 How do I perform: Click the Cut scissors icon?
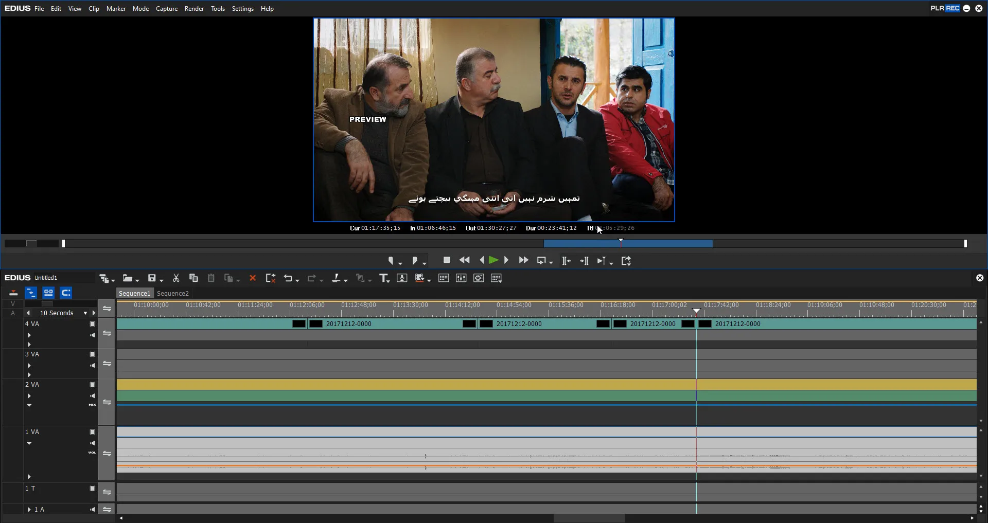coord(176,278)
